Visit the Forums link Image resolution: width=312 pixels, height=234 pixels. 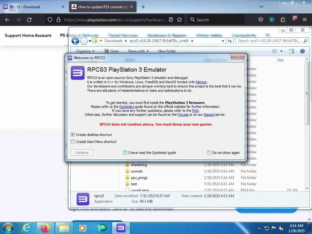[x=183, y=115]
